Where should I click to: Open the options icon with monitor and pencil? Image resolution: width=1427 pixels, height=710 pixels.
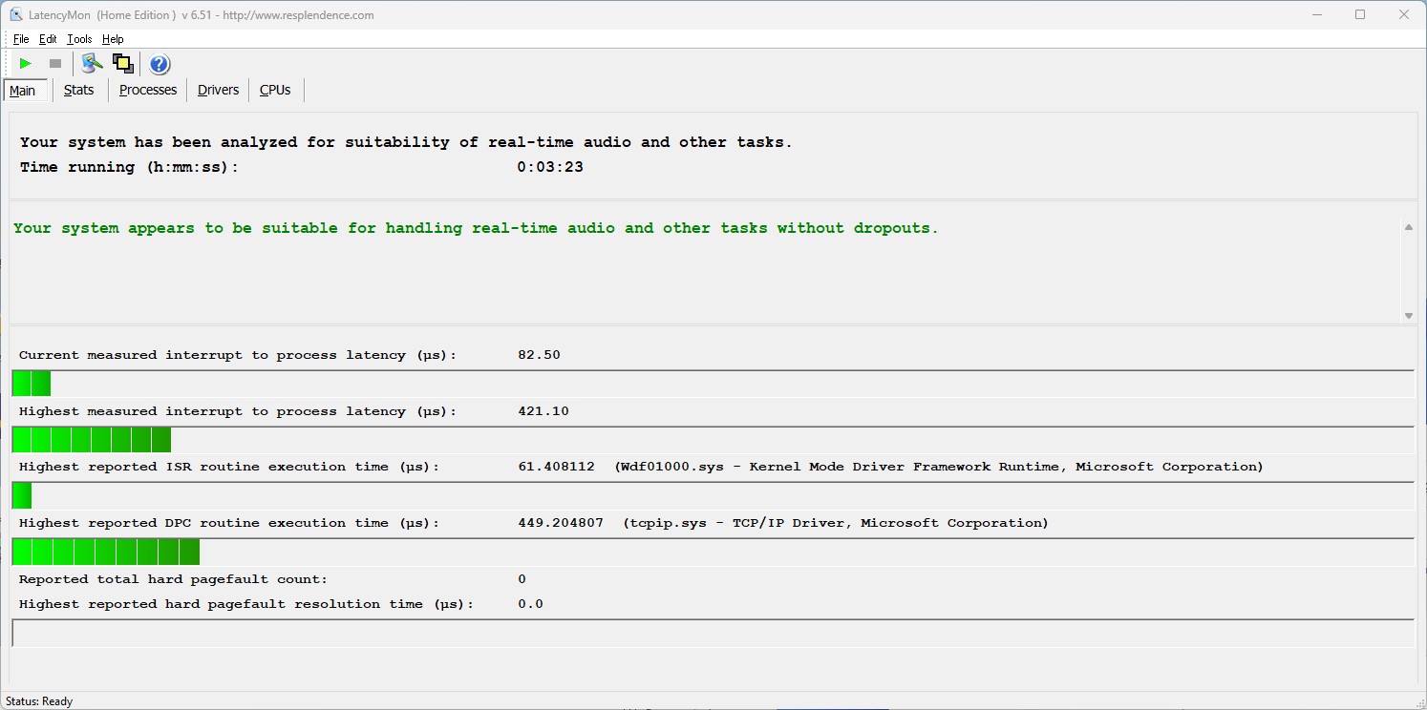pyautogui.click(x=92, y=64)
